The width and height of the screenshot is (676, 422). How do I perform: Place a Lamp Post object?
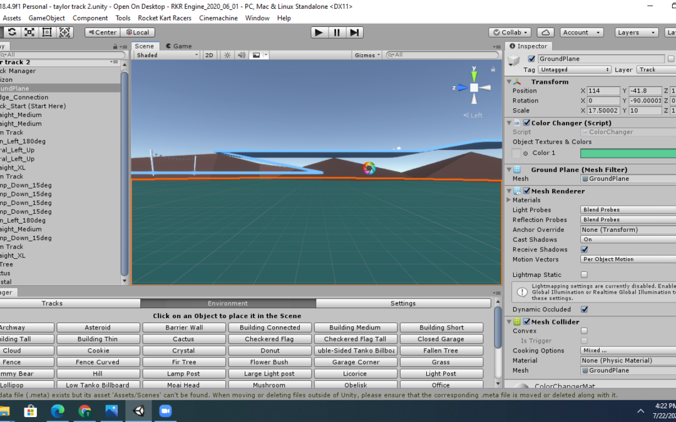tap(183, 374)
